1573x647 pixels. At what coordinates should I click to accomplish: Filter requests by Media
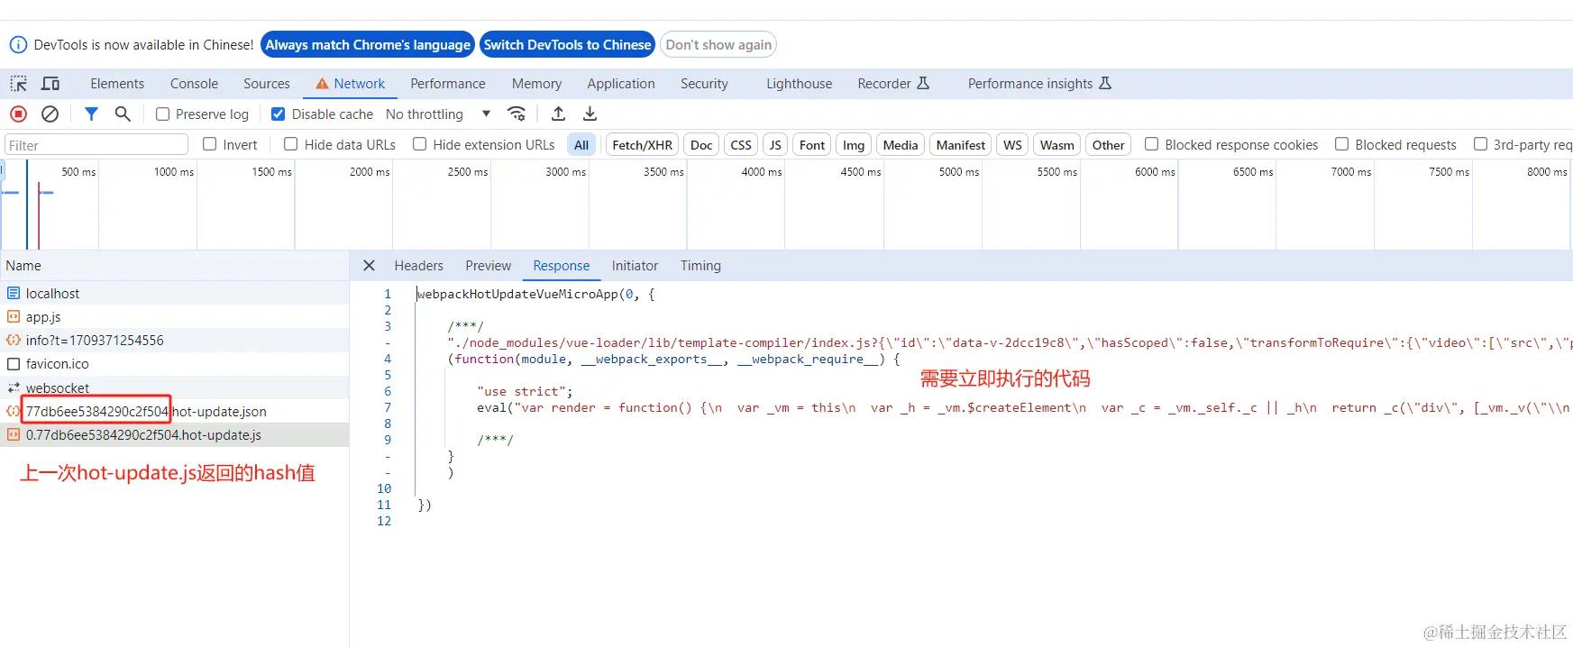pos(901,145)
